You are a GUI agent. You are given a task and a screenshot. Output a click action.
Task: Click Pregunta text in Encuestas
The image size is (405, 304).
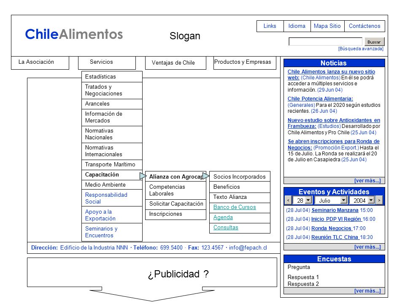(299, 267)
